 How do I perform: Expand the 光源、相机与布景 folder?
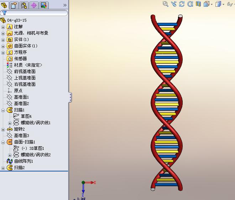tap(3, 33)
